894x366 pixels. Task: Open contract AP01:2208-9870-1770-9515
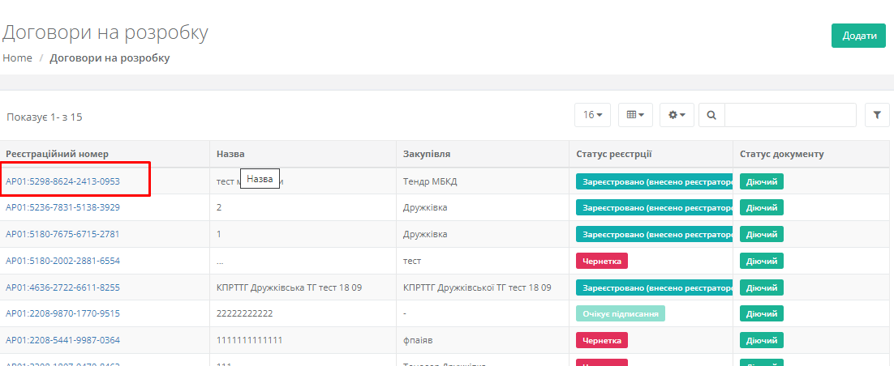(62, 313)
